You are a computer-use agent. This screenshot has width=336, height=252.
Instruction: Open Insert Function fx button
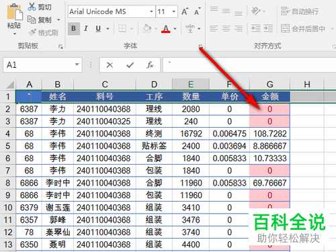150,65
